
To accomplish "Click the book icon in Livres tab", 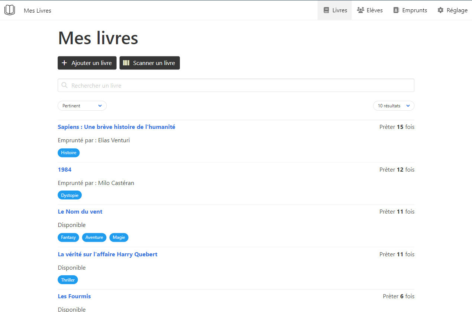I will [x=326, y=10].
